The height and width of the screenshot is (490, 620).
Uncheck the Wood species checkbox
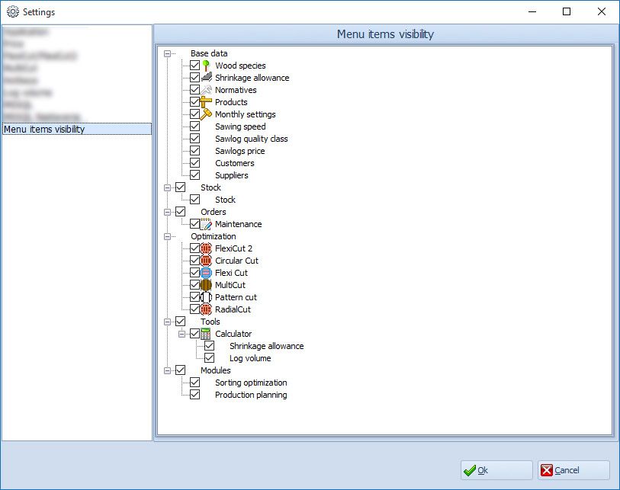[194, 66]
